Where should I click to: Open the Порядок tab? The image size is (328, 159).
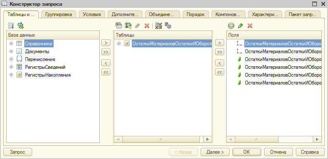tap(195, 14)
